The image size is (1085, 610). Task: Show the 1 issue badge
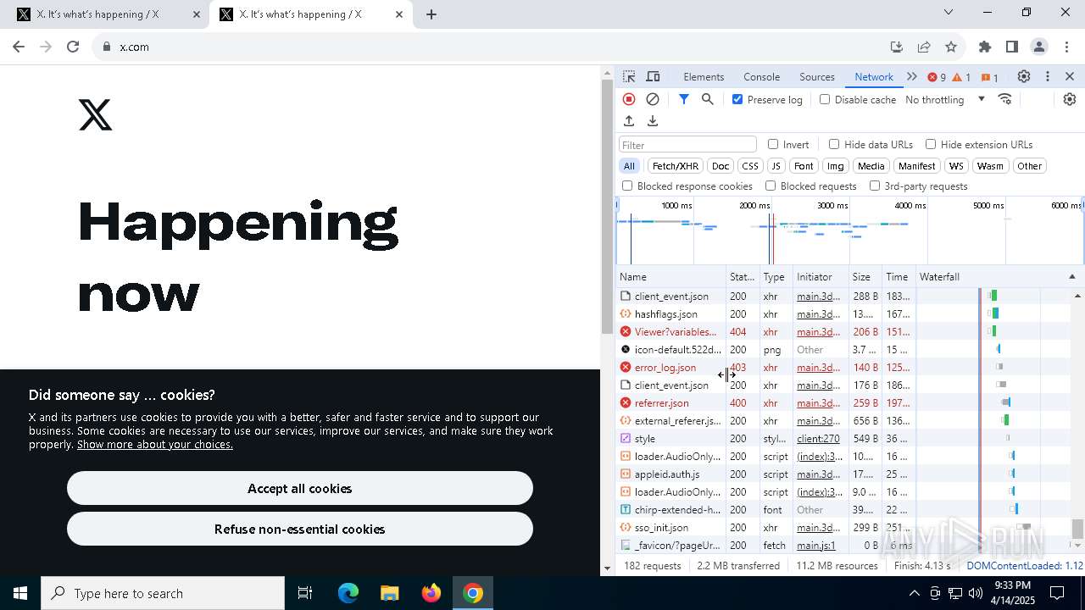pyautogui.click(x=990, y=77)
